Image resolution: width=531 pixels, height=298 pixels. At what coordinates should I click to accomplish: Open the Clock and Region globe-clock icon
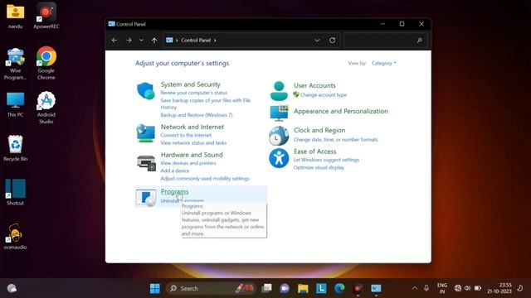point(279,136)
